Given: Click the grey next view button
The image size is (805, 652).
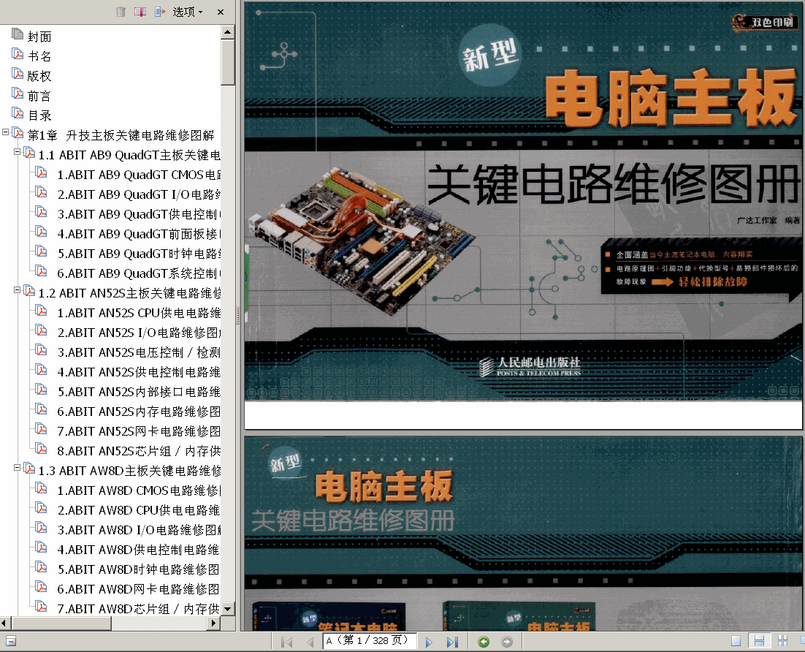Looking at the screenshot, I should 507,641.
